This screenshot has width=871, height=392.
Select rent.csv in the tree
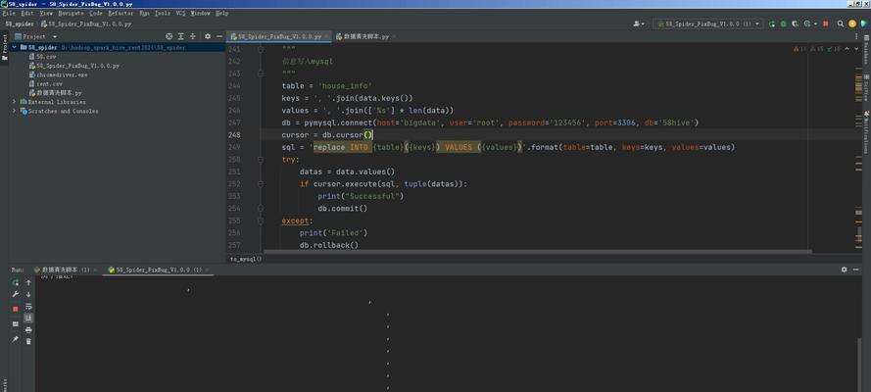pos(45,84)
